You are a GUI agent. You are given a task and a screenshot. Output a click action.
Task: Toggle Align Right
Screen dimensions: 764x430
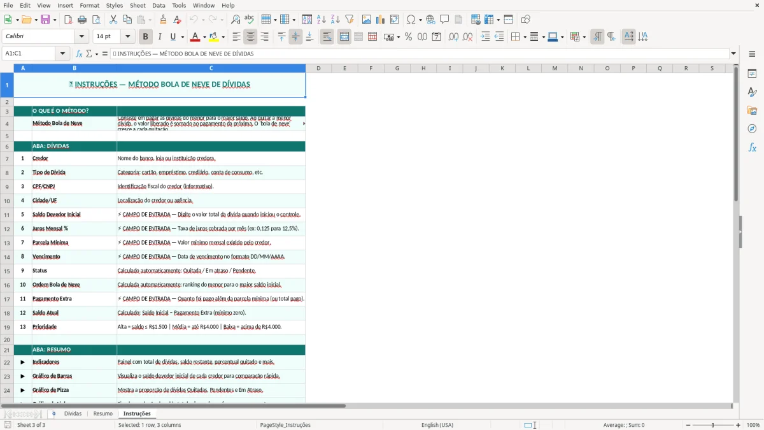click(264, 37)
